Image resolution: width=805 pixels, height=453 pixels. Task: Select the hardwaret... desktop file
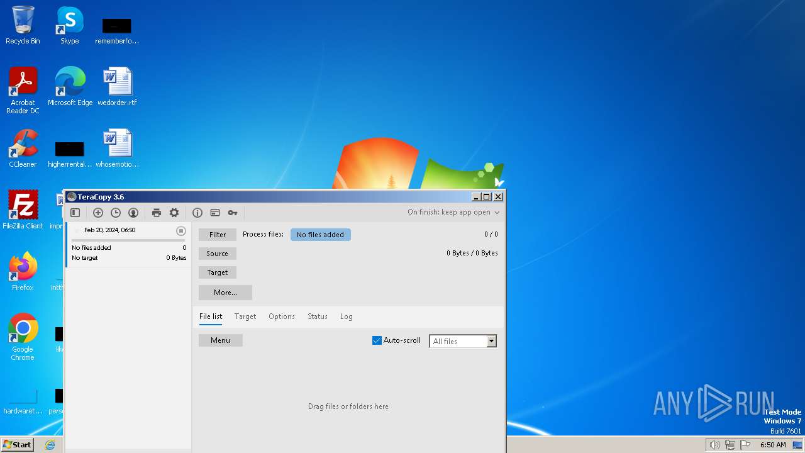23,401
